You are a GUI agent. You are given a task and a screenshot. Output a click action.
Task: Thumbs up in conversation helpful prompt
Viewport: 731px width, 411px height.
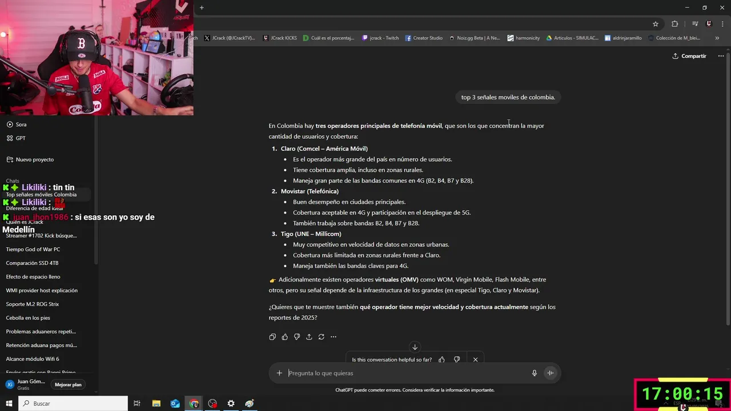pyautogui.click(x=441, y=360)
